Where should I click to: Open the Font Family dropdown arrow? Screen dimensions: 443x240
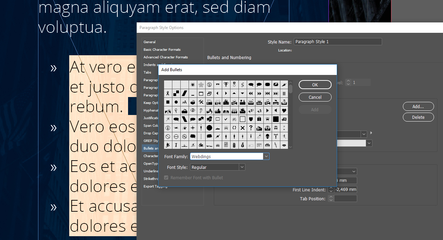pos(266,156)
